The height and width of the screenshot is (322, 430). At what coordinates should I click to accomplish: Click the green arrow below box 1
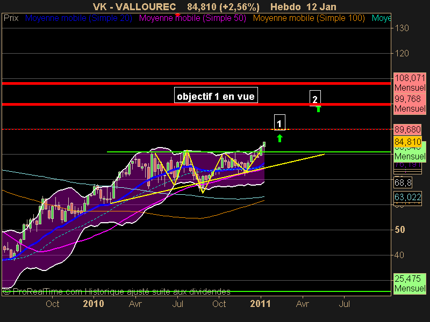[x=279, y=138]
